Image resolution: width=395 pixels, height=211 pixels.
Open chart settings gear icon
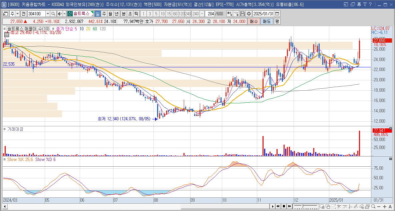click(x=249, y=14)
